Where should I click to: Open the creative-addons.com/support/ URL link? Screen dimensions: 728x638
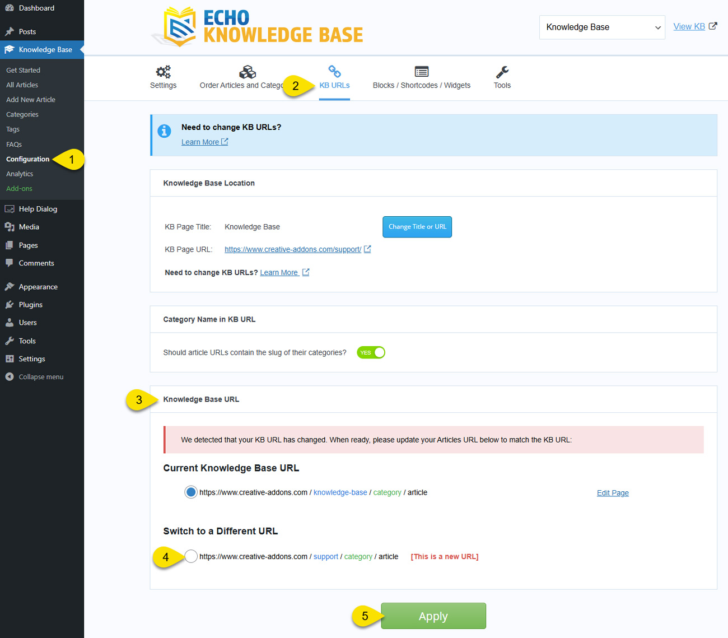click(x=293, y=249)
